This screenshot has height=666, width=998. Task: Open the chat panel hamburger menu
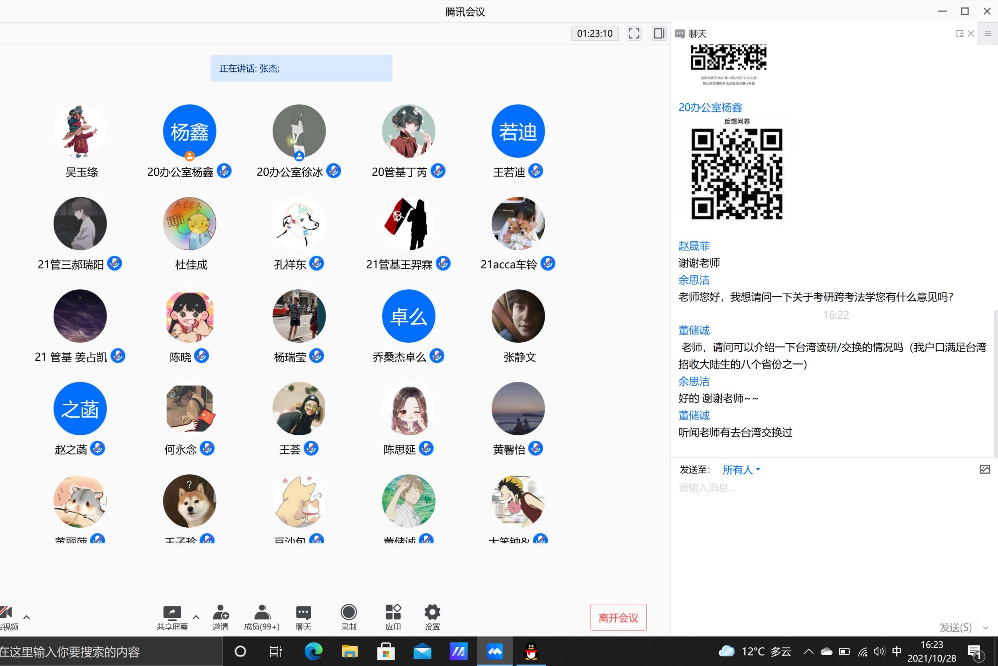tap(988, 34)
